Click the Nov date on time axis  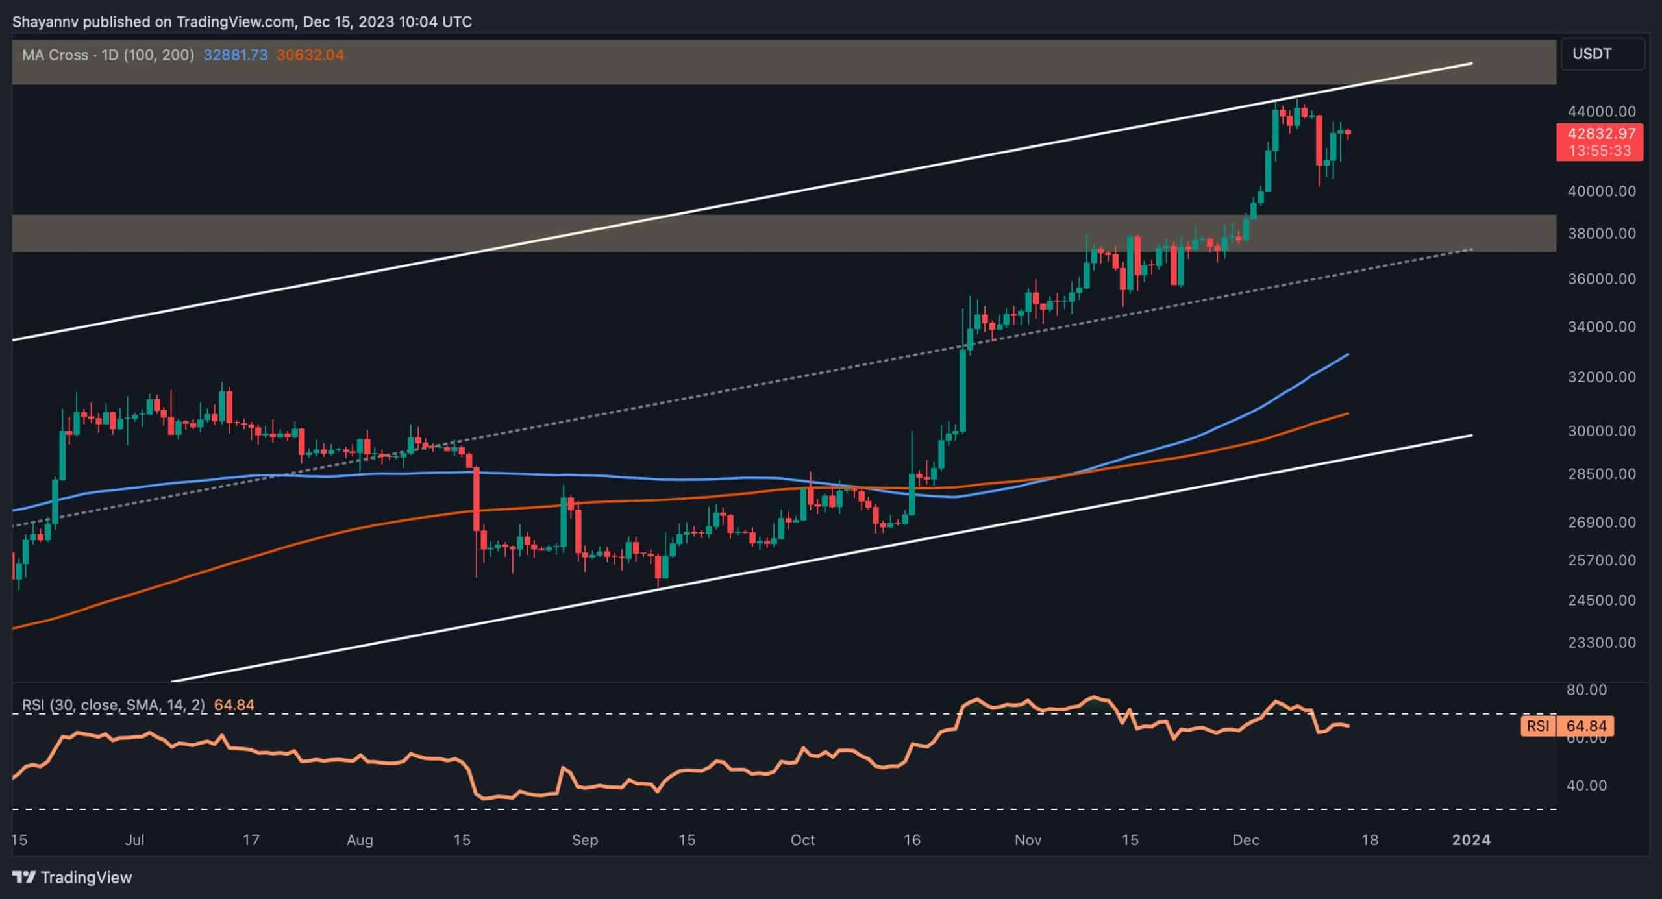click(1028, 840)
